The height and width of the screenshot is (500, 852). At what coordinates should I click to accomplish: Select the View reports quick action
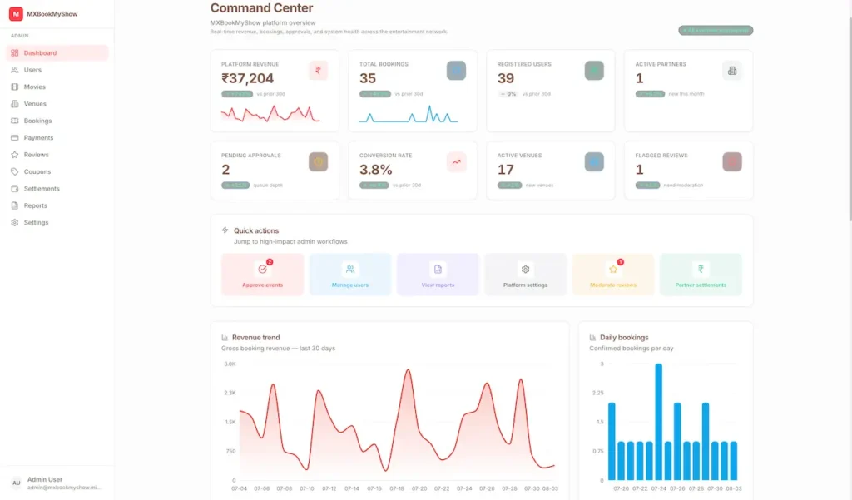[x=438, y=275]
